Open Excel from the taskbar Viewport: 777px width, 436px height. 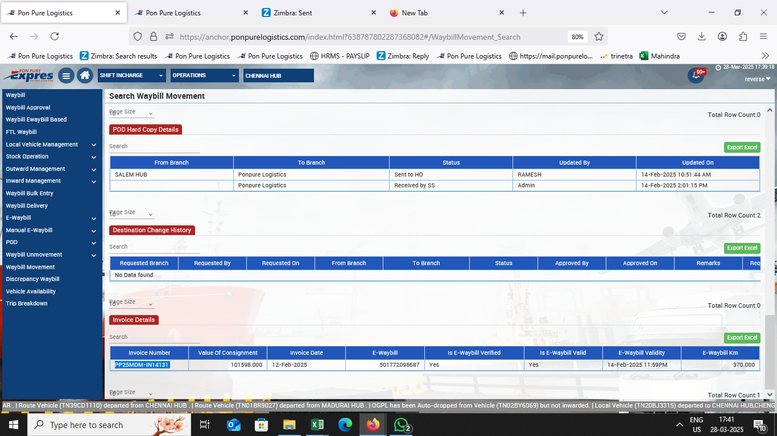(317, 425)
